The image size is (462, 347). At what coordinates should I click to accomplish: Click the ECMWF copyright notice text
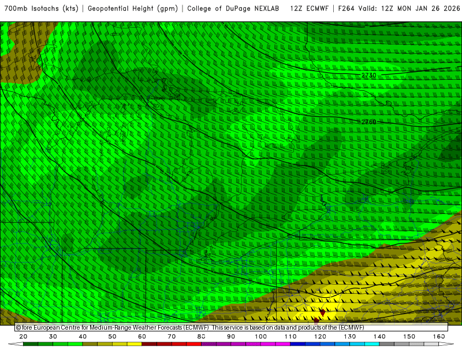(x=190, y=327)
